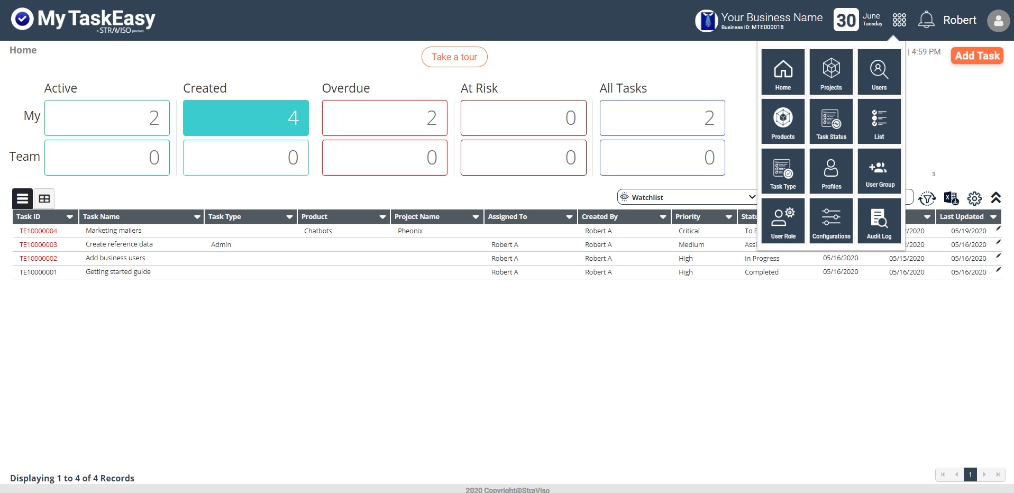Viewport: 1014px width, 493px height.
Task: Open Priority column filter arrow
Action: click(x=728, y=217)
